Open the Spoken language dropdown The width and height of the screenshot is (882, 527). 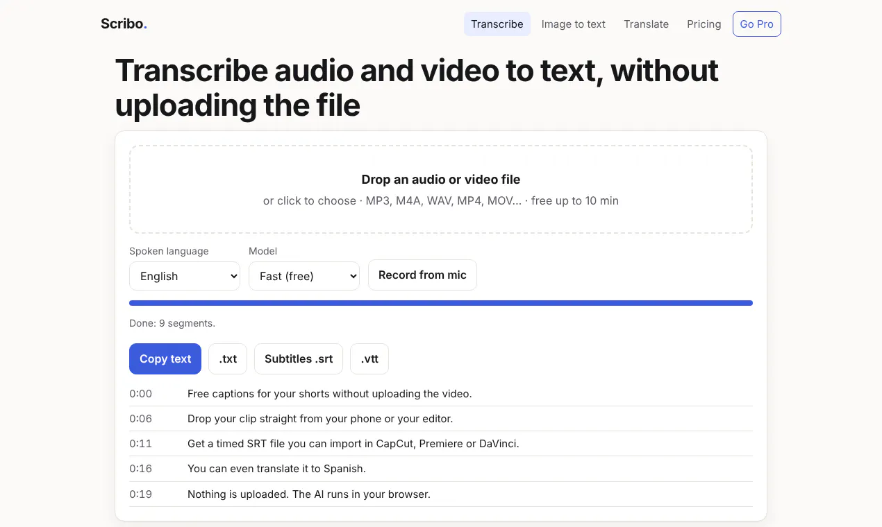click(185, 276)
